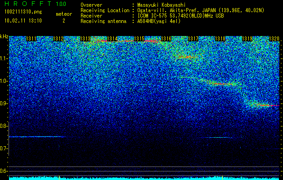Click the 0.8 frequency axis label
This screenshot has height=180, width=283.
[x=4, y=126]
